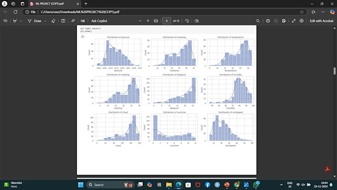Click the scroll up arrow
Screen dimensions: 337x190
pos(335,28)
